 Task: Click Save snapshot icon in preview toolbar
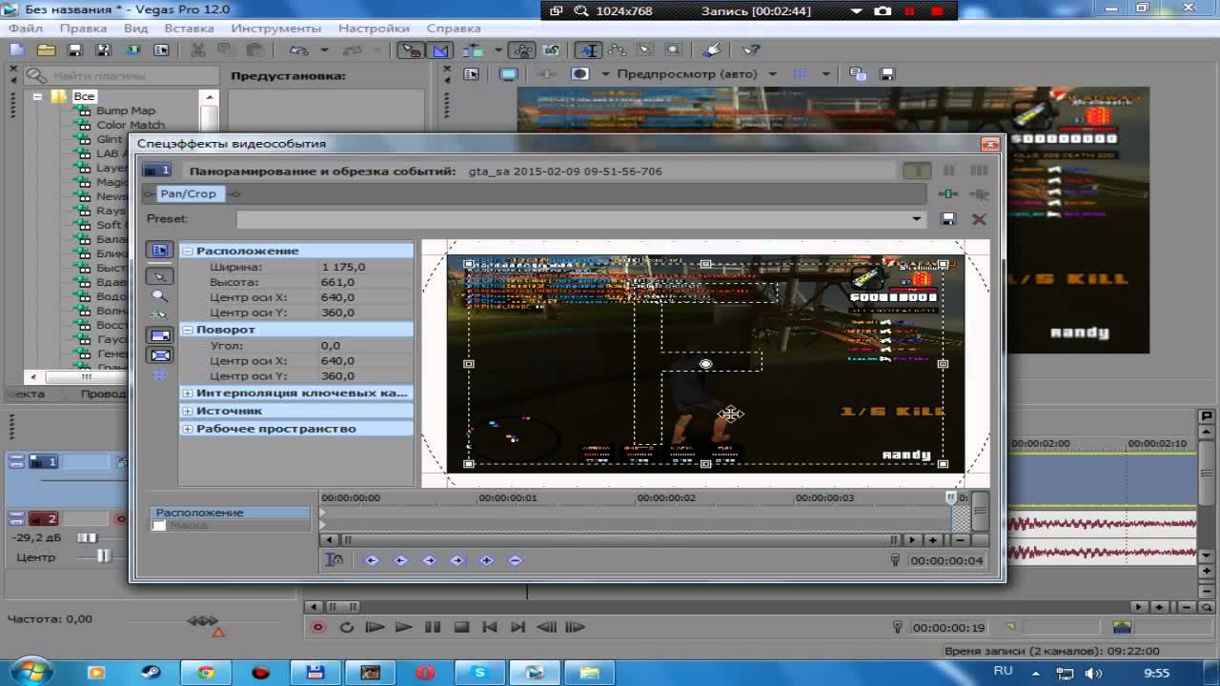pyautogui.click(x=886, y=73)
